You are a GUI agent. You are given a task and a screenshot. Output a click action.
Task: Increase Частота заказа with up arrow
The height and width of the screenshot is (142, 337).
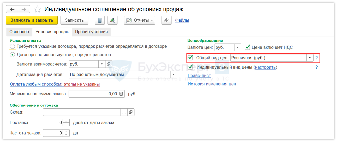67,132
